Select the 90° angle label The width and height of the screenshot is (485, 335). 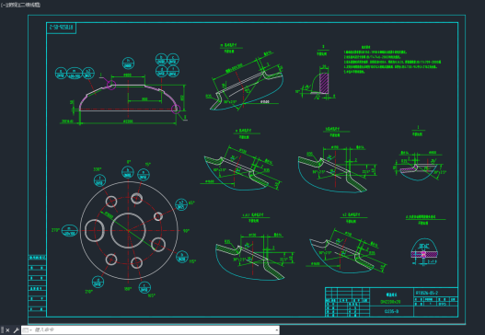tap(186, 231)
